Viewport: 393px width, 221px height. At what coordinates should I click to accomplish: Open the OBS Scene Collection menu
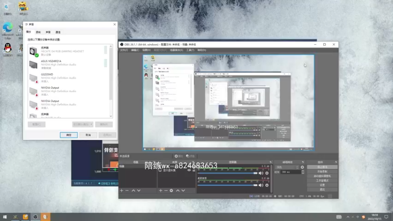coord(176,50)
